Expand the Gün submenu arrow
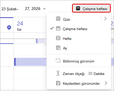Image resolution: width=114 pixels, height=91 pixels. [105, 19]
